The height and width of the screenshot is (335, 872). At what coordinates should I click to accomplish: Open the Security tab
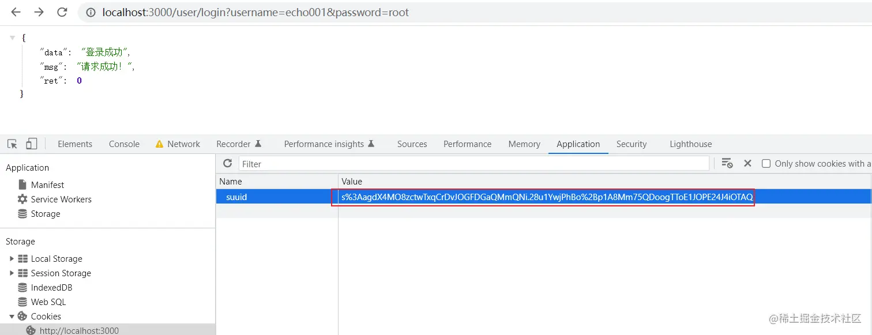tap(632, 144)
